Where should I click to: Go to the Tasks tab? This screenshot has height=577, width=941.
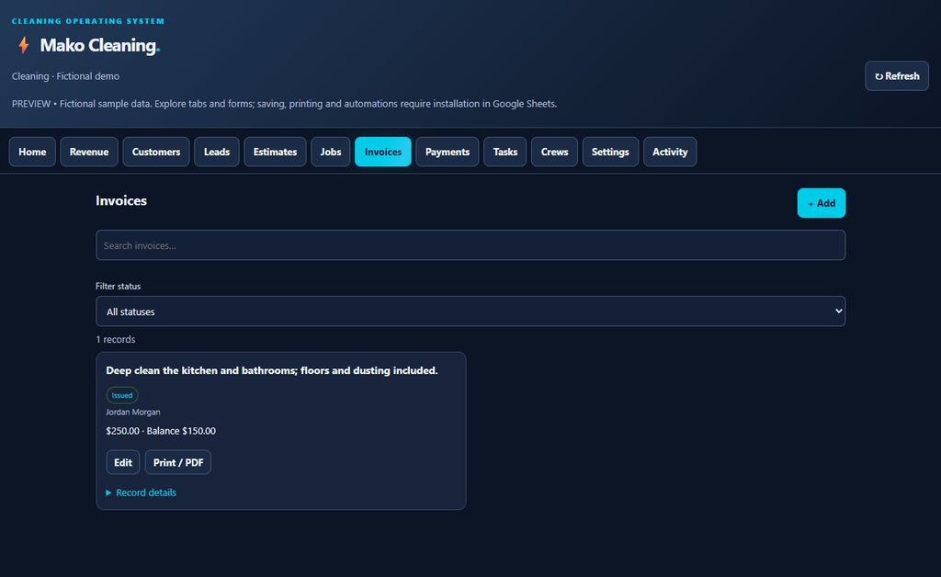pyautogui.click(x=505, y=152)
